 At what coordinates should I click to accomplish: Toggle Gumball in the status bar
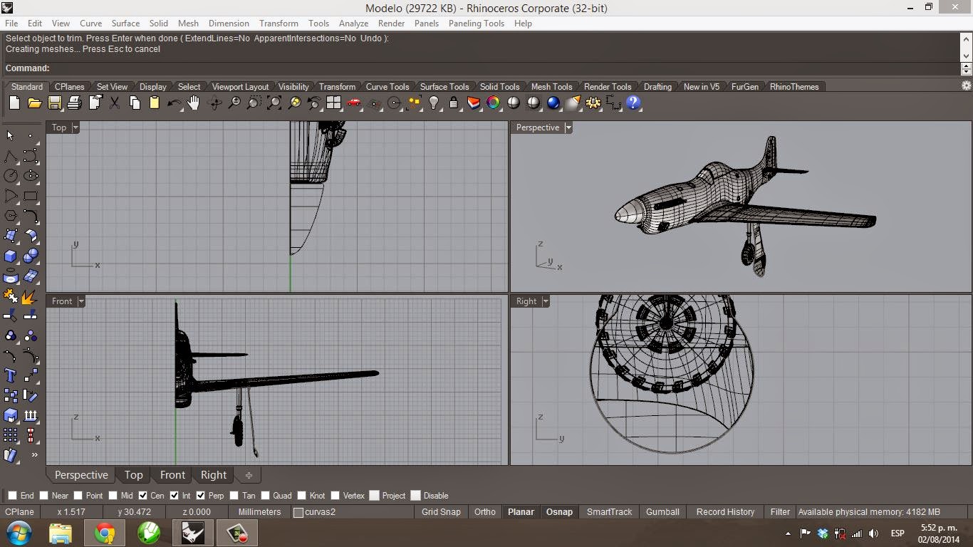tap(662, 511)
